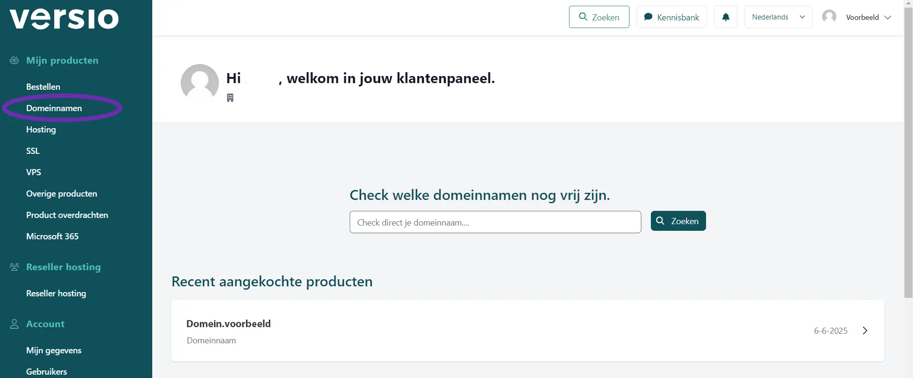
Task: Click the company building icon below greeting
Action: pyautogui.click(x=230, y=98)
